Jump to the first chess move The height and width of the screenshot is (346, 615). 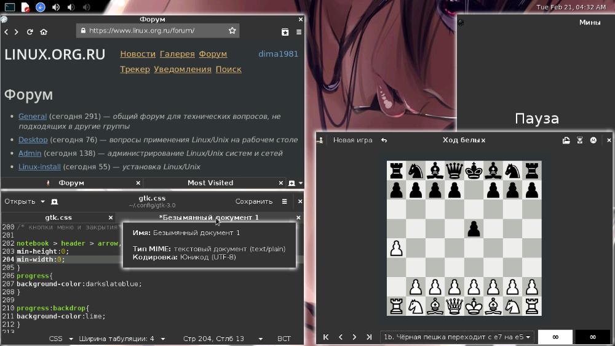click(326, 337)
